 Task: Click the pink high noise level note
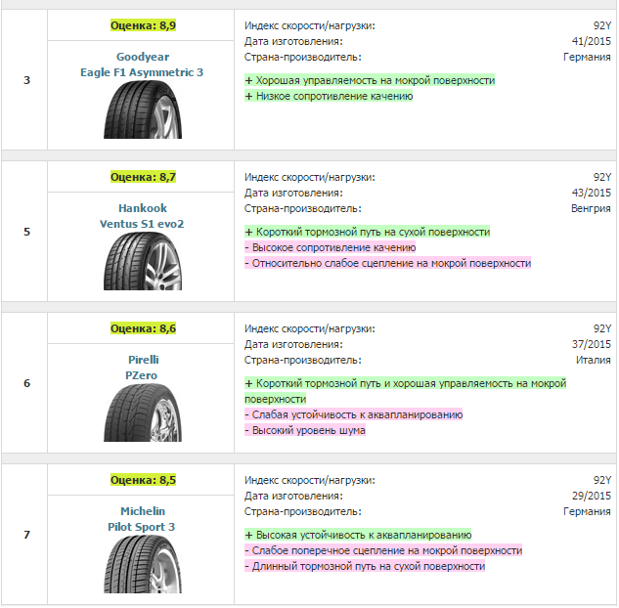coord(304,430)
